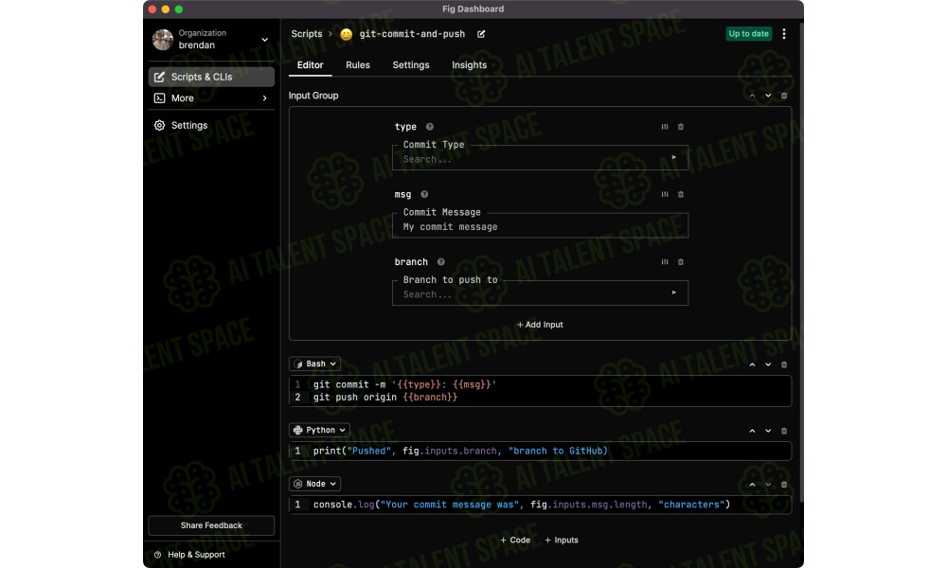
Task: Click the help icon next to type
Action: (x=429, y=127)
